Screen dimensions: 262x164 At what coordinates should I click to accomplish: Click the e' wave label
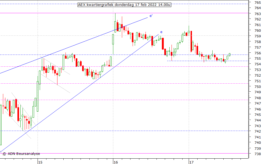click(x=151, y=16)
